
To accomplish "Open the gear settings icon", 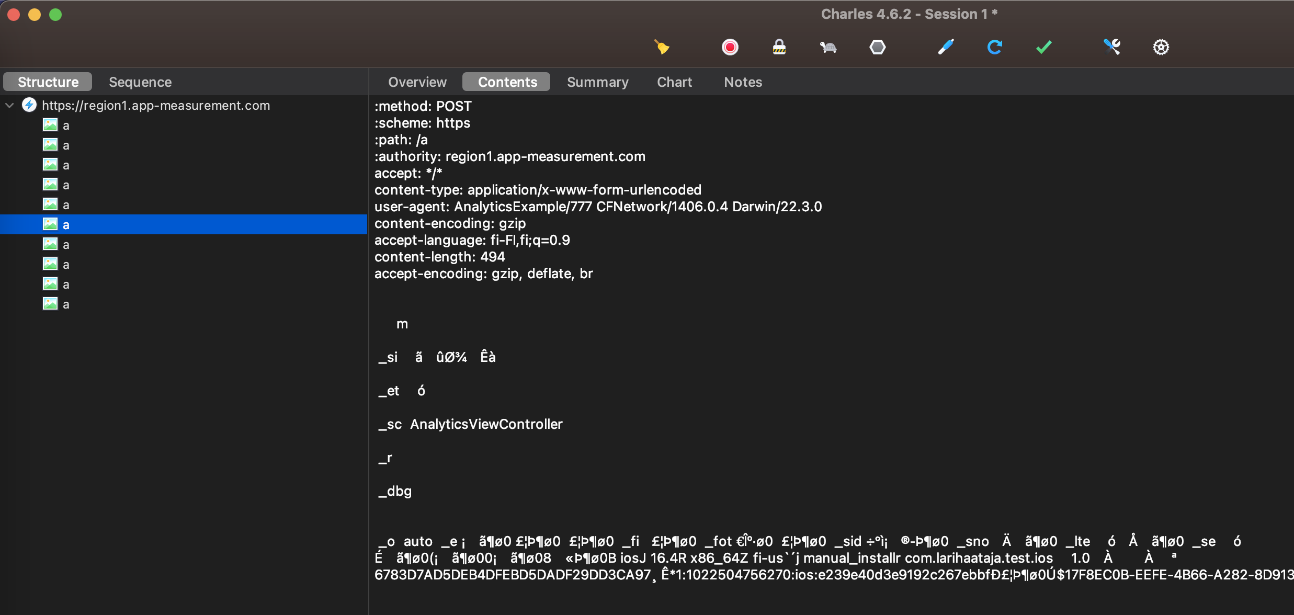I will pos(1161,47).
